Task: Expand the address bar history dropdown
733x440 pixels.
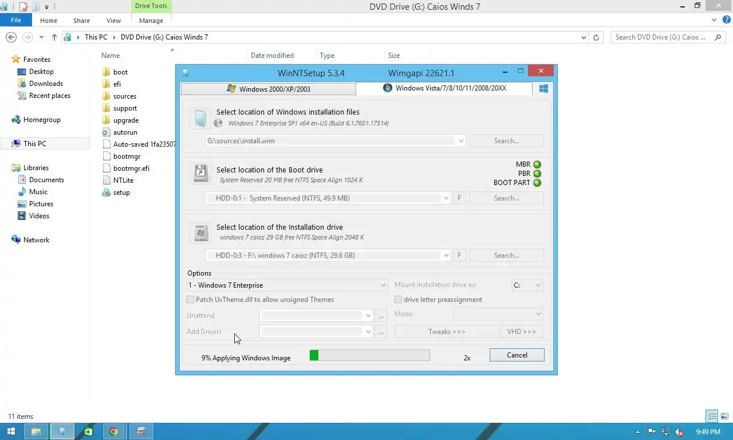Action: pyautogui.click(x=584, y=37)
